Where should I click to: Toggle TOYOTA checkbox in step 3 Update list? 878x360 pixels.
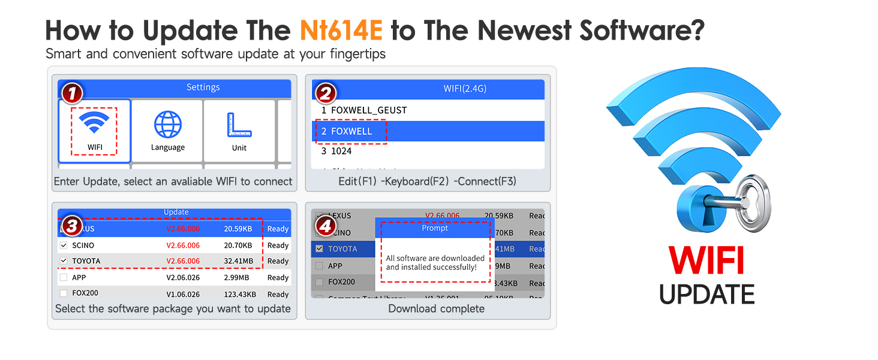[64, 261]
